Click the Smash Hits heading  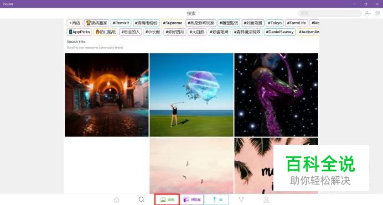click(x=76, y=41)
